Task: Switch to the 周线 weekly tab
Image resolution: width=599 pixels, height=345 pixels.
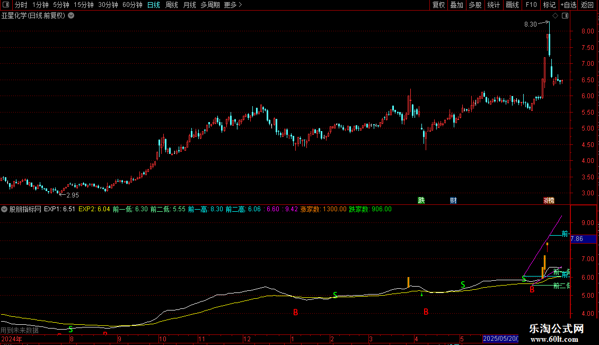Action: [x=172, y=5]
